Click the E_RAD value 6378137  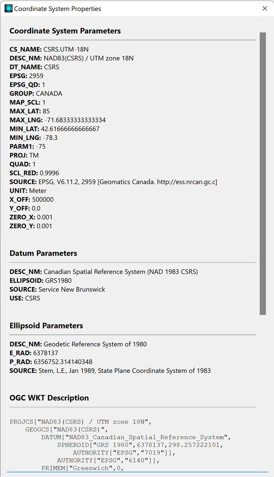45,353
